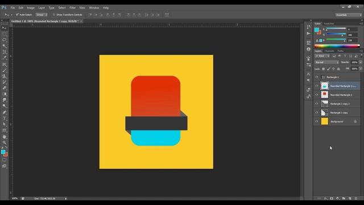Open the Essentials workspace dropdown
Image resolution: width=364 pixels, height=205 pixels.
click(x=349, y=15)
